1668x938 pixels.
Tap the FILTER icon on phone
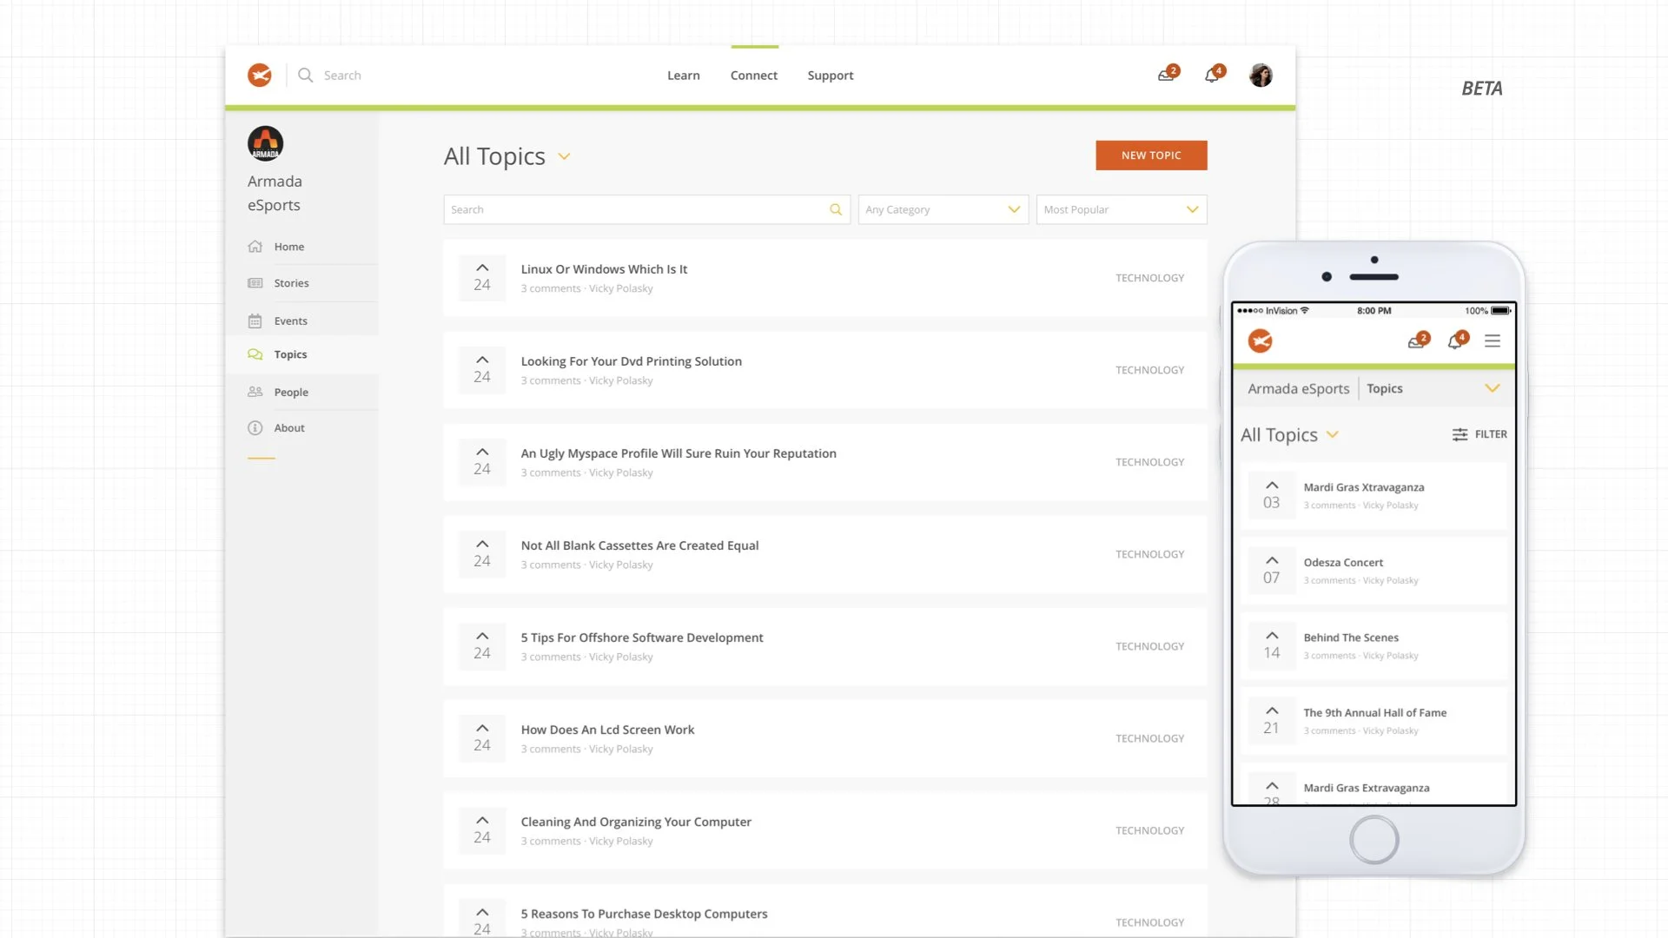click(1460, 434)
